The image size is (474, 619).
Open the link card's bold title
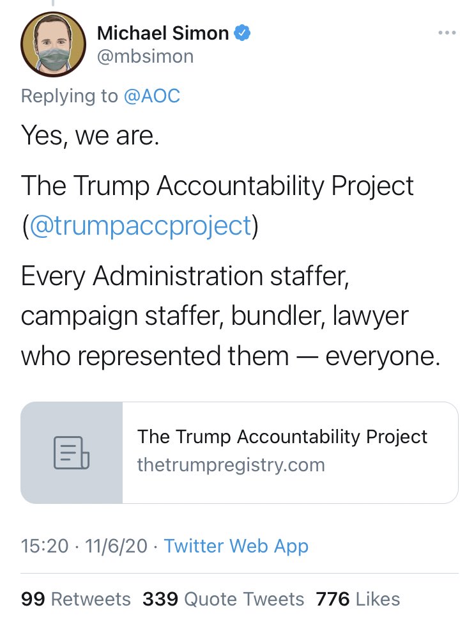point(282,437)
